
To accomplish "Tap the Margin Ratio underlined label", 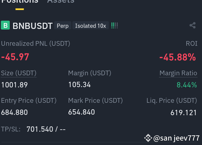I will pyautogui.click(x=178, y=73).
